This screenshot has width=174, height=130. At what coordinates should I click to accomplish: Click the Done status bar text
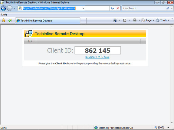[4, 128]
